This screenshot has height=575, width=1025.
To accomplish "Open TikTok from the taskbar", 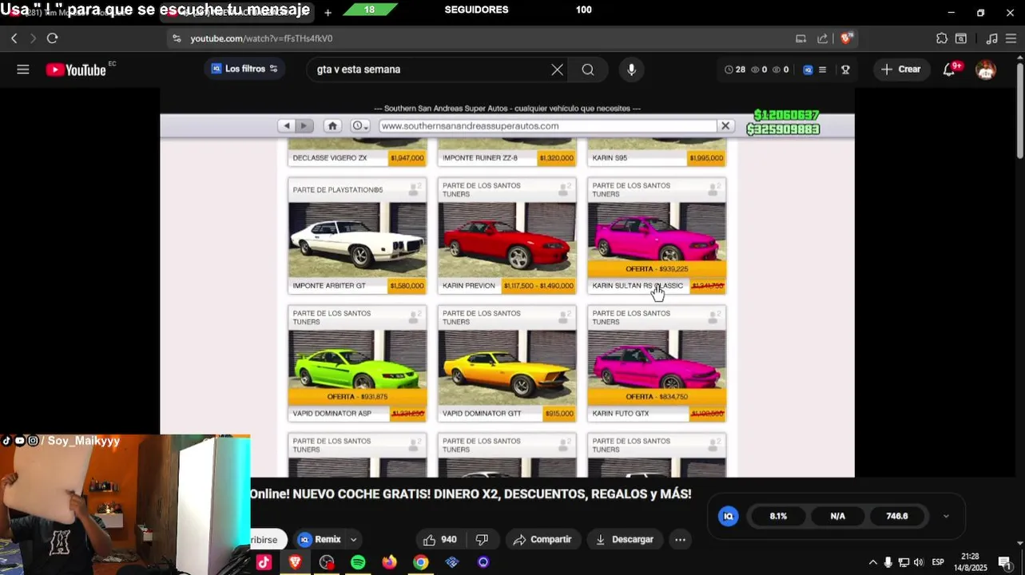I will 264,562.
